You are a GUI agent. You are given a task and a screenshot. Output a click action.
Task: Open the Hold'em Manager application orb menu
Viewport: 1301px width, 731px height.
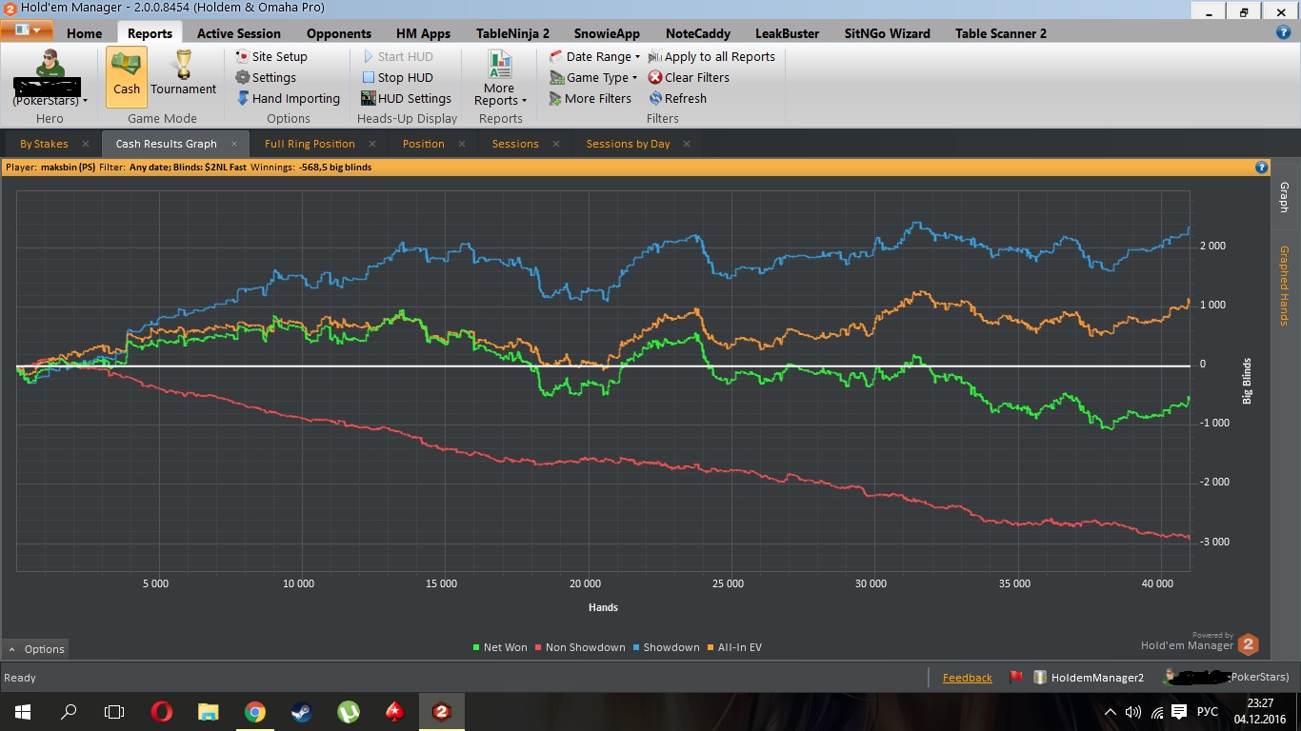coord(27,30)
